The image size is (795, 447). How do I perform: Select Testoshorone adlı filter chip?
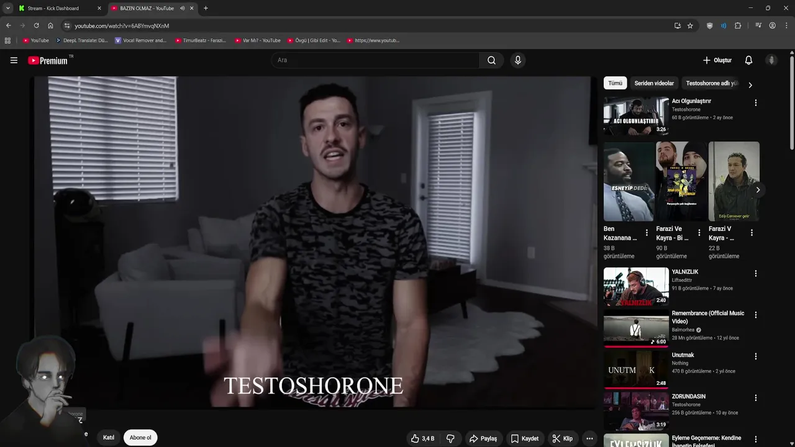(x=712, y=83)
